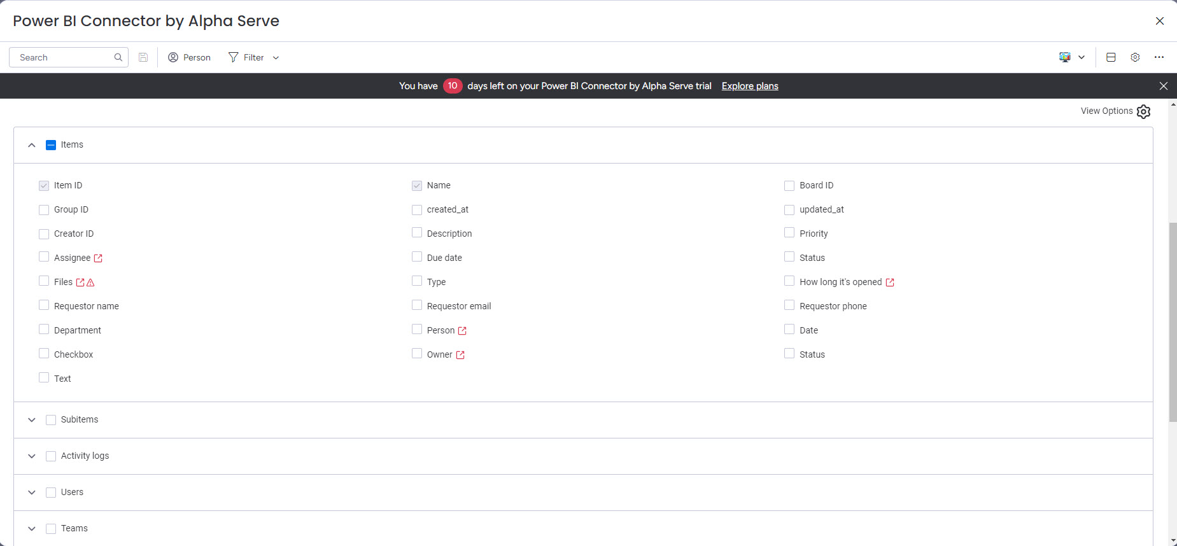1177x546 pixels.
Task: Open Assignee external link icon
Action: pos(98,258)
